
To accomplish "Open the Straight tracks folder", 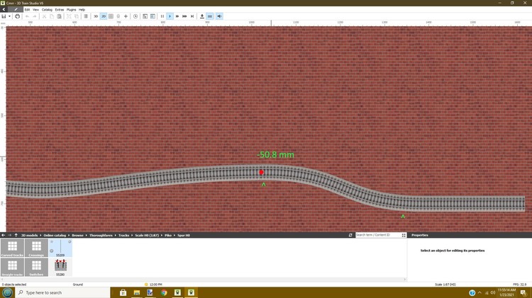I will (12, 267).
